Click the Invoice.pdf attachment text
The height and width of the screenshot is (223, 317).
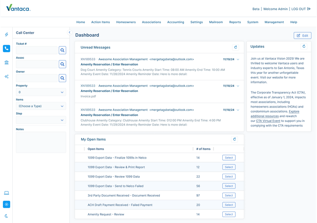point(88,97)
